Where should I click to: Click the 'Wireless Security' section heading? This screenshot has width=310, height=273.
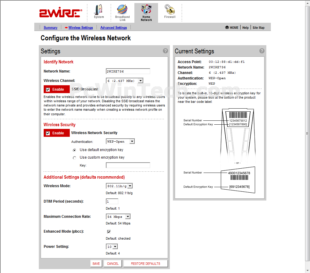59,125
